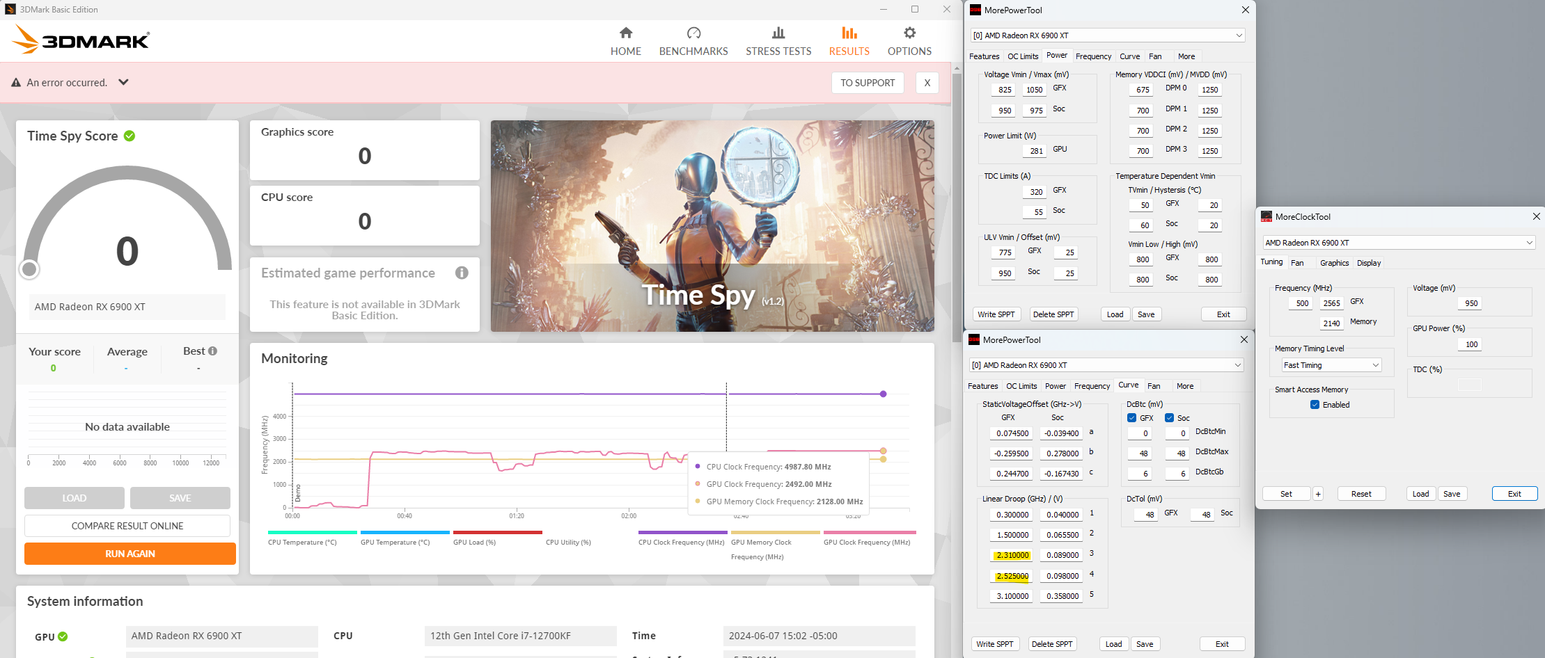Click the Results bar-chart icon

pyautogui.click(x=849, y=32)
